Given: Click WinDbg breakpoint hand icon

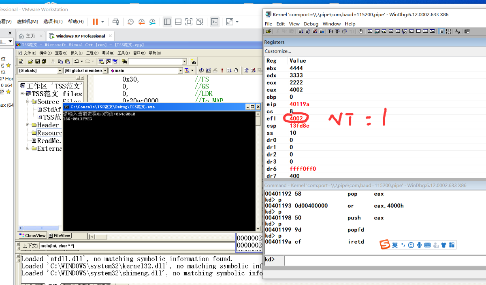Looking at the screenshot, I should coord(361,31).
